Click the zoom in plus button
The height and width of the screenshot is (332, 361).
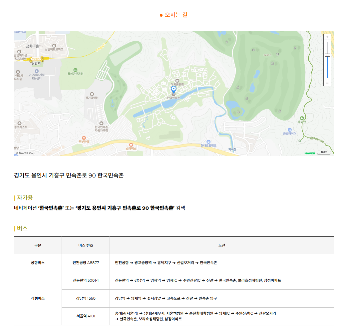click(327, 37)
